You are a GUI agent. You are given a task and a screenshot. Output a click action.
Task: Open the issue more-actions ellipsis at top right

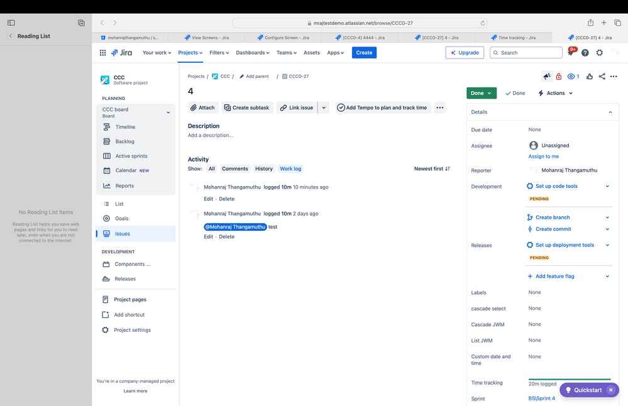coord(614,76)
